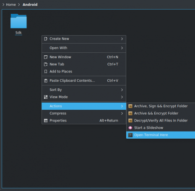The height and width of the screenshot is (191, 195).
Task: Click the Decrypt/Verify All Files icon
Action: coord(130,121)
